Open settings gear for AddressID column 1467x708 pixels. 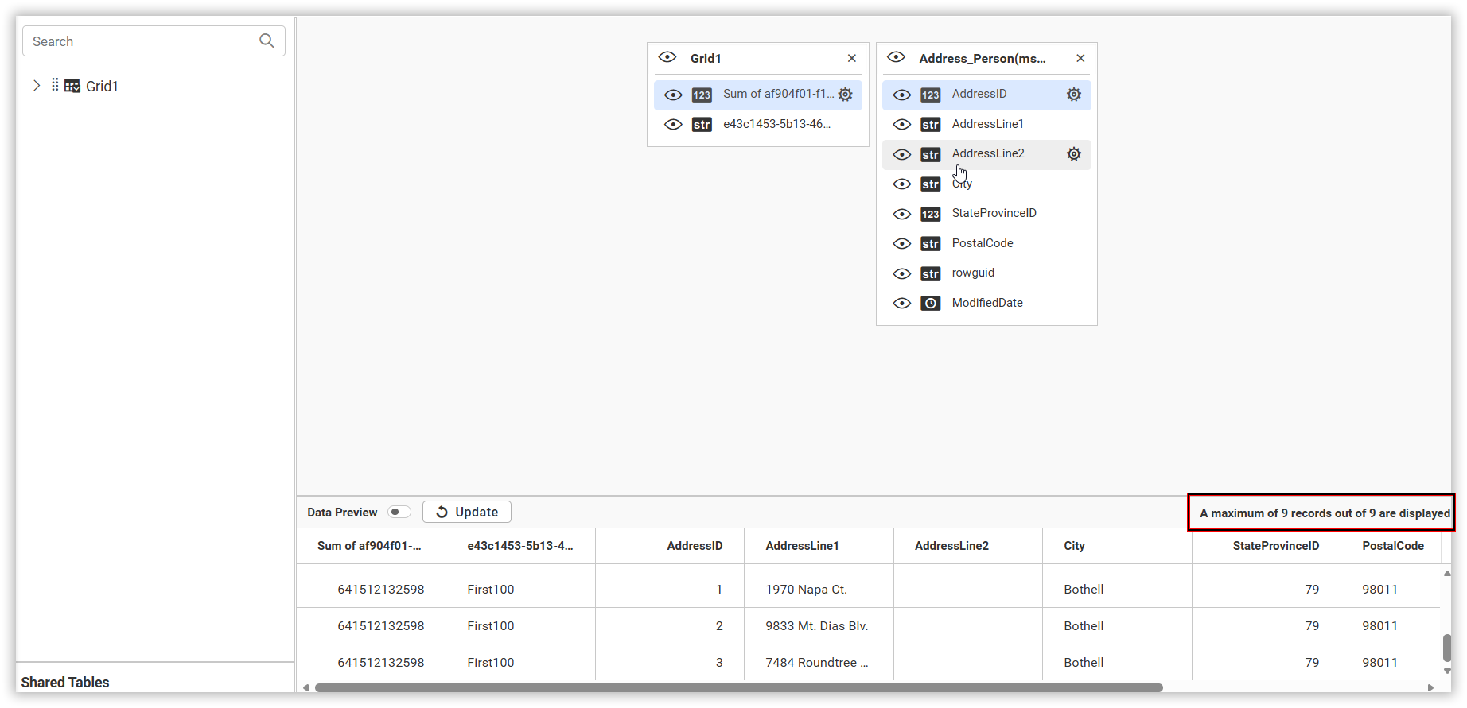[x=1074, y=95]
